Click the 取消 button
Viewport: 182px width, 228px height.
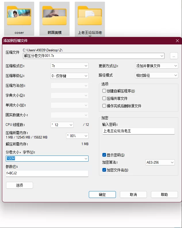[x=133, y=195]
